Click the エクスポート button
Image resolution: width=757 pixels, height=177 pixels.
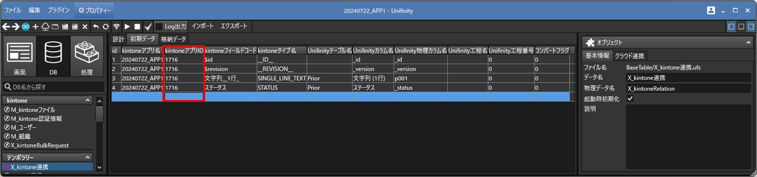tap(234, 26)
